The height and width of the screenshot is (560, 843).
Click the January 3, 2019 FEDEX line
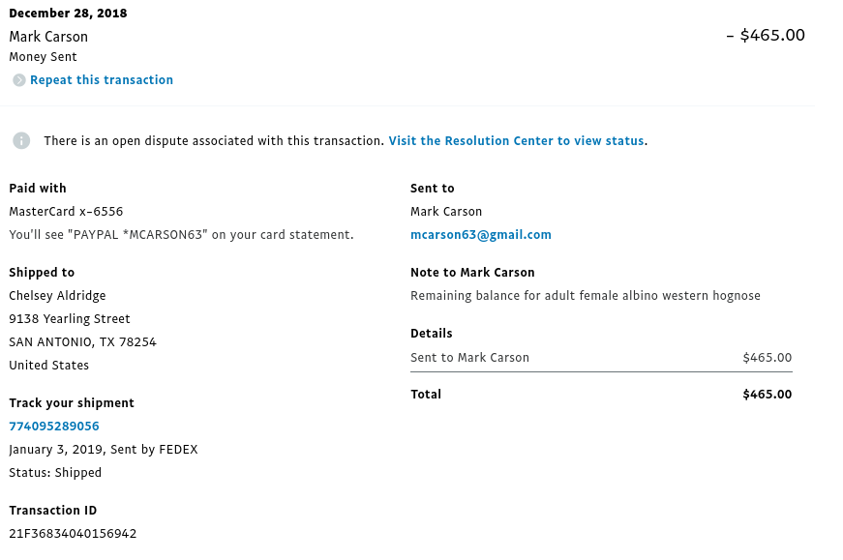pyautogui.click(x=104, y=450)
